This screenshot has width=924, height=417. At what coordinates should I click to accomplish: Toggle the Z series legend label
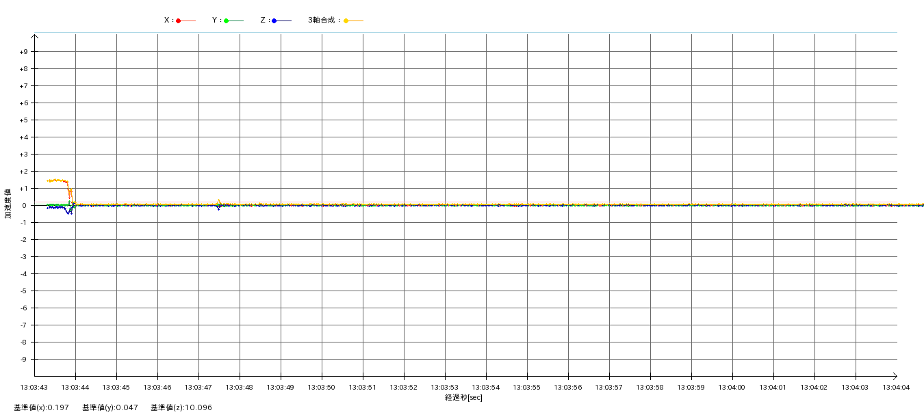[264, 21]
